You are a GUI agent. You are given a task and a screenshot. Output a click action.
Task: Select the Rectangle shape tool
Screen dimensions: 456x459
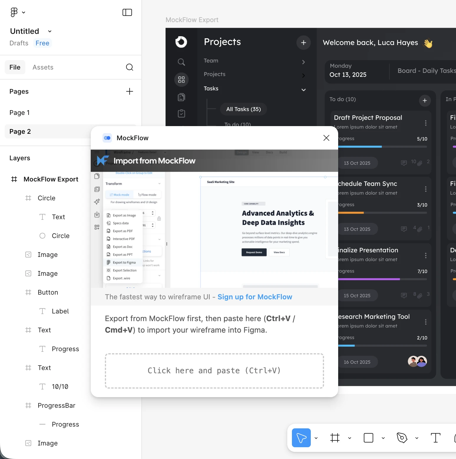tap(368, 438)
